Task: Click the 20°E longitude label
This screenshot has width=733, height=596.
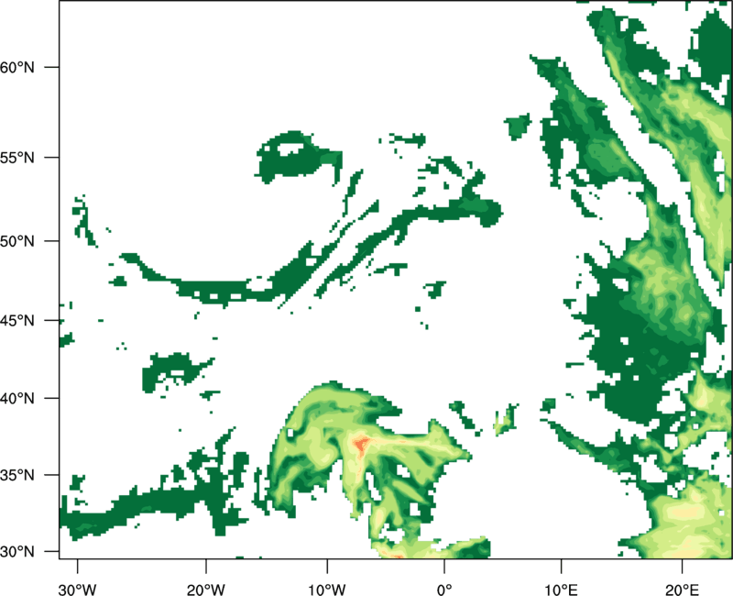Action: coord(682,590)
